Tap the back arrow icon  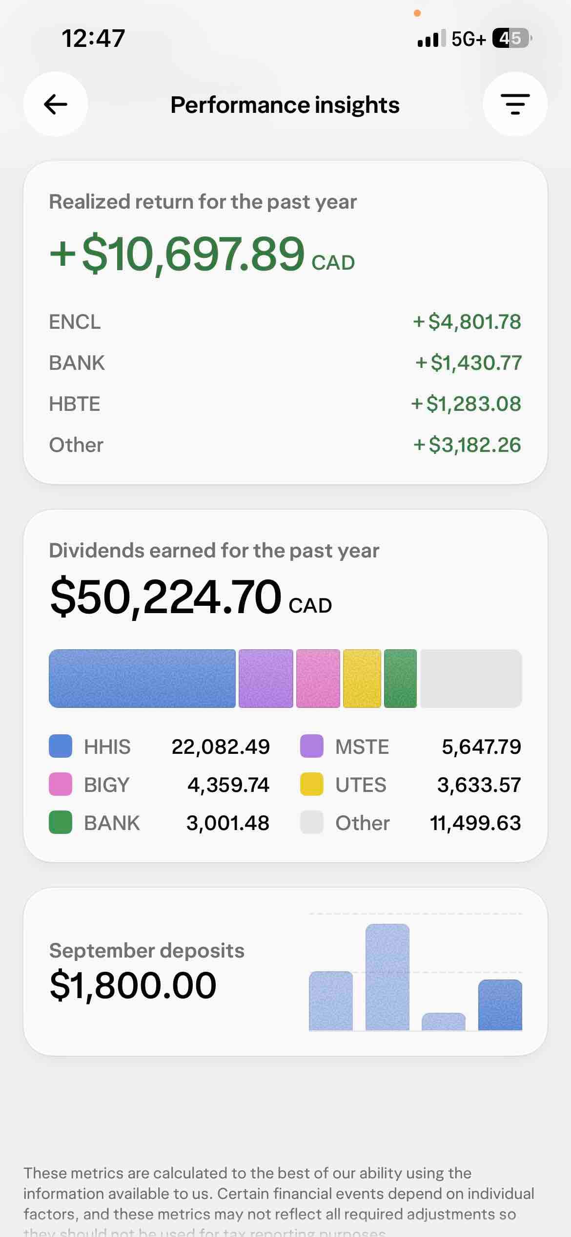[x=56, y=104]
